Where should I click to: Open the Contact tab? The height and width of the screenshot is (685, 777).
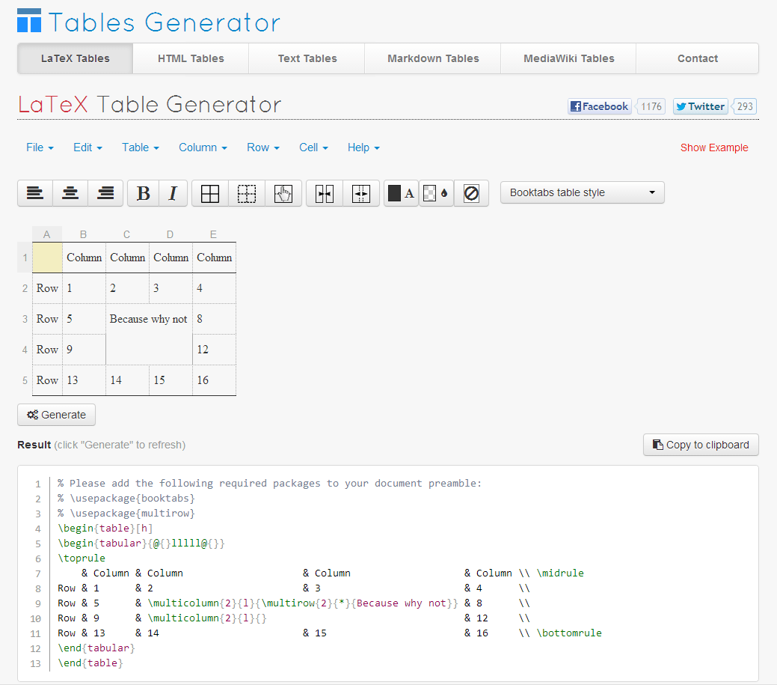tap(697, 58)
